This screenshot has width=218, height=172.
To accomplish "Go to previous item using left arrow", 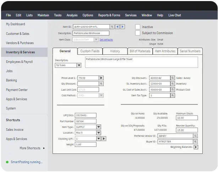I will point(118,27).
